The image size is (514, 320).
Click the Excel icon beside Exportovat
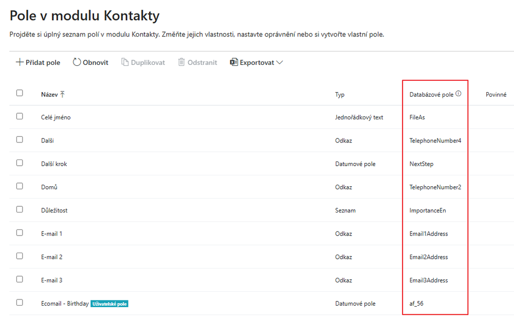click(234, 62)
